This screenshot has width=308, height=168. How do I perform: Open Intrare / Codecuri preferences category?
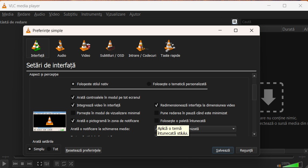(142, 48)
